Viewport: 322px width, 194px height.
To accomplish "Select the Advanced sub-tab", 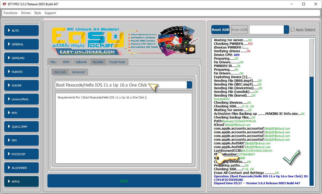I will tap(79, 72).
